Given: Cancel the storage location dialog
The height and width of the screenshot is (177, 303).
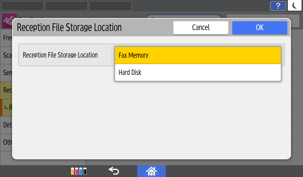Looking at the screenshot, I should (201, 27).
